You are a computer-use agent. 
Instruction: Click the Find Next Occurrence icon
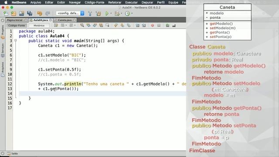click(x=95, y=25)
